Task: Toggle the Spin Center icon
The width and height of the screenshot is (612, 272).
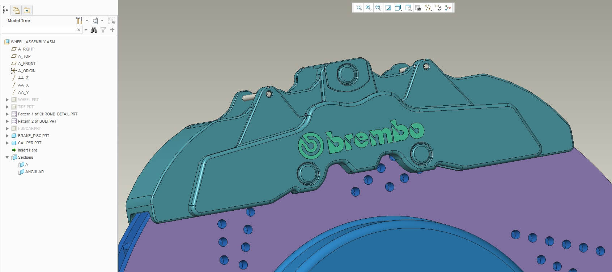Action: coord(448,8)
